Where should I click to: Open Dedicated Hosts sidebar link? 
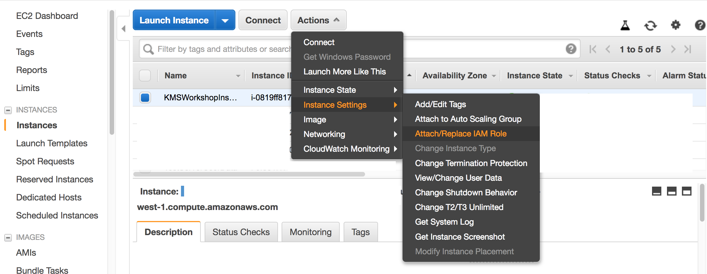pyautogui.click(x=49, y=197)
